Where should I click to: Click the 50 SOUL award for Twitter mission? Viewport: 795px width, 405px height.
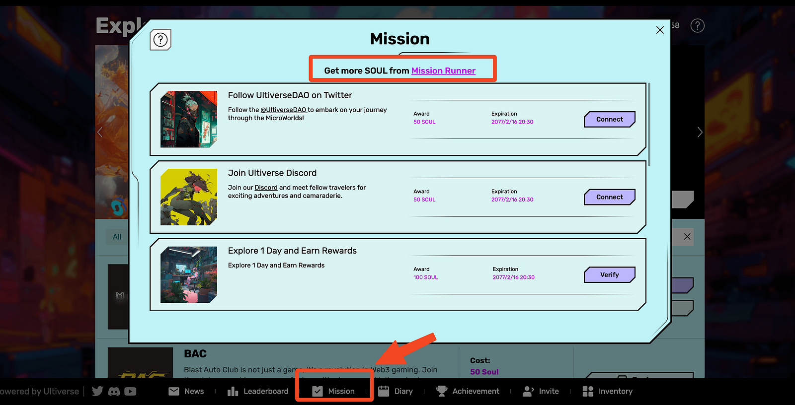coord(424,122)
